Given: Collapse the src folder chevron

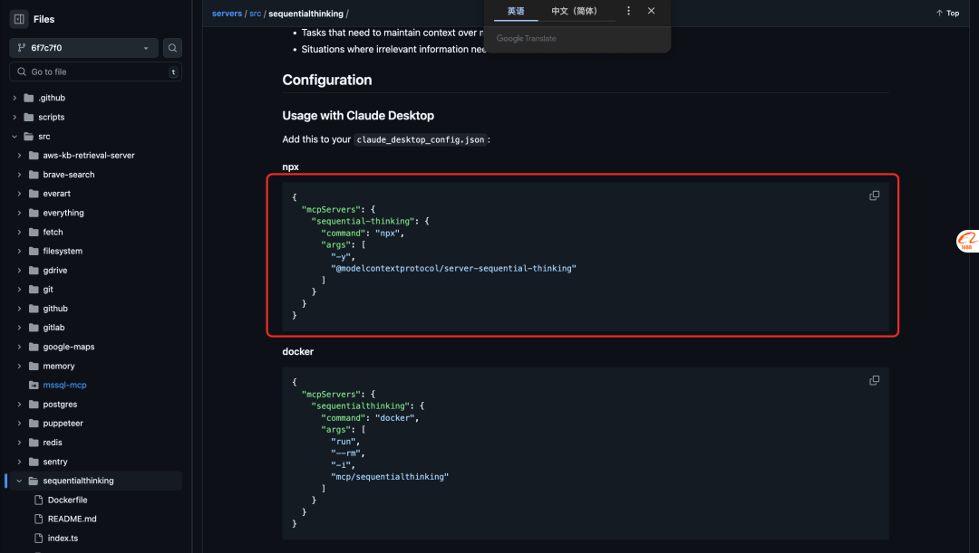Looking at the screenshot, I should point(15,137).
